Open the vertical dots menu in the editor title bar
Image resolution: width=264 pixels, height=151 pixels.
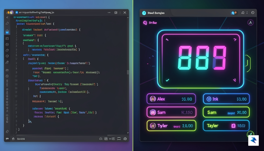tap(120, 12)
